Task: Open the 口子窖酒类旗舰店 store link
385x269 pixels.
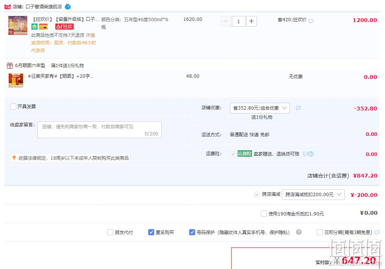Action: pos(44,6)
